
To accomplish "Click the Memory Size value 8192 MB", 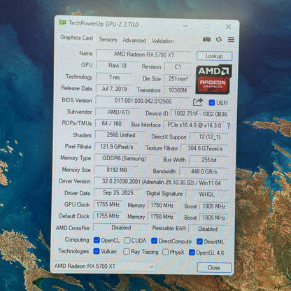I will 117,170.
